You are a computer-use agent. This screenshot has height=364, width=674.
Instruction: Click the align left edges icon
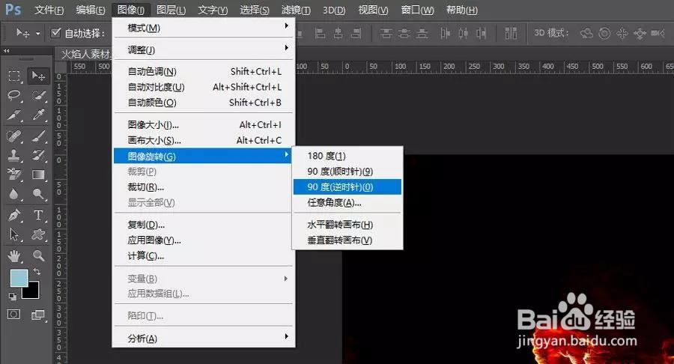pyautogui.click(x=321, y=33)
